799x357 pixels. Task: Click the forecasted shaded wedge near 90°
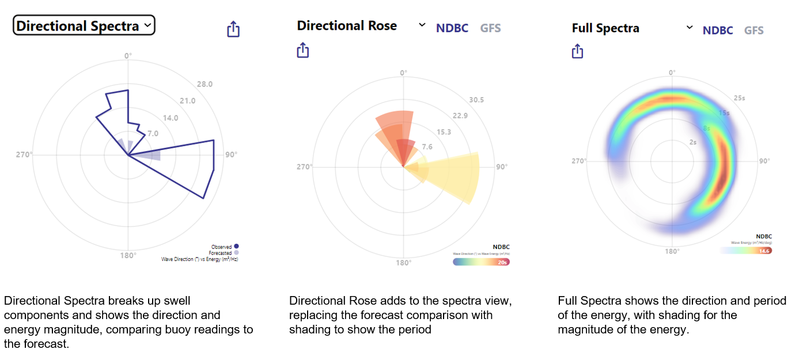click(x=150, y=155)
